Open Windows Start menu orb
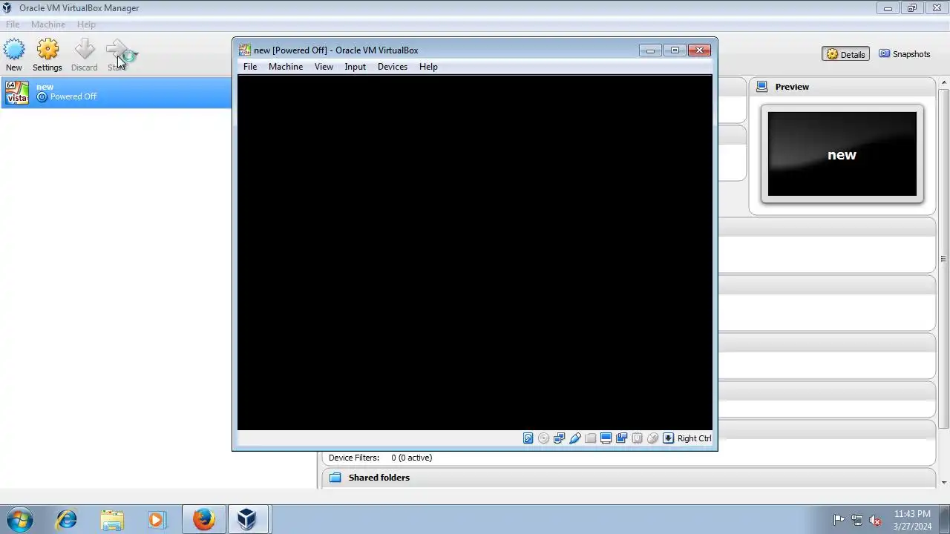 [20, 519]
